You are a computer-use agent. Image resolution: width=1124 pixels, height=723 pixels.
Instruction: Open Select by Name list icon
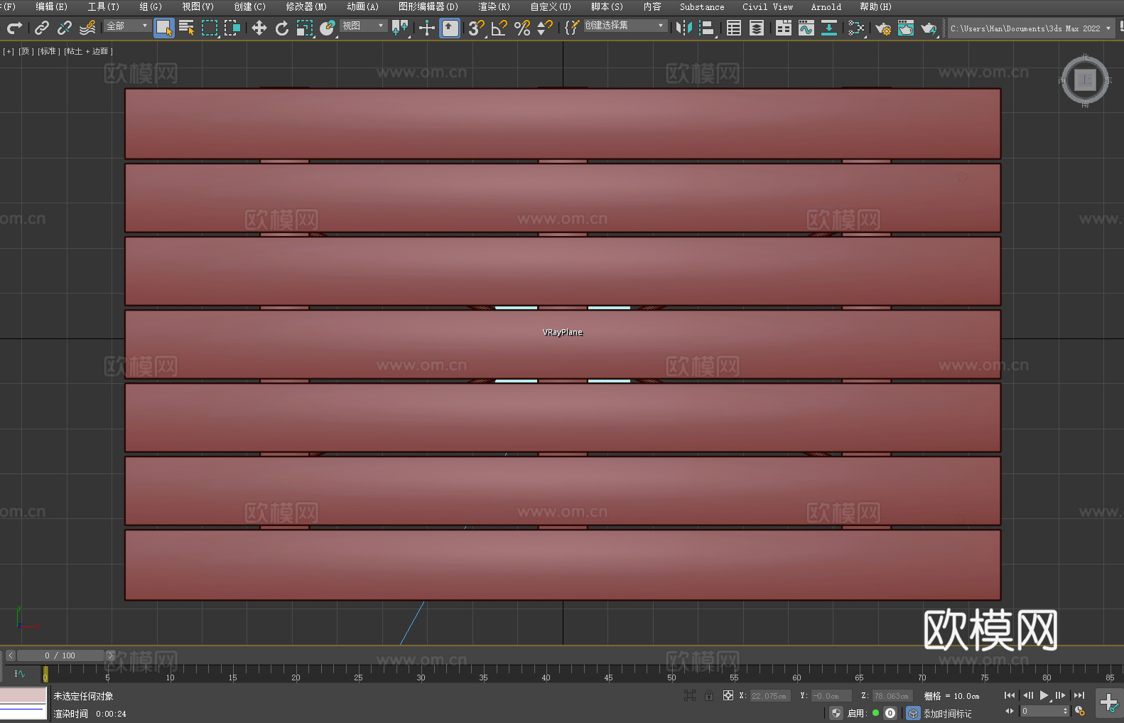(187, 28)
